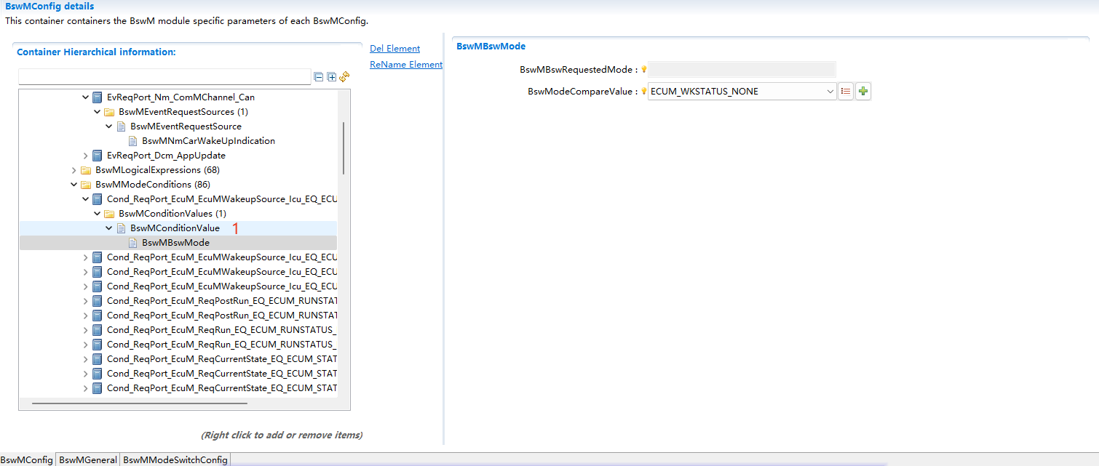
Task: Click the red list icon beside BswModeCompareValue
Action: [846, 92]
